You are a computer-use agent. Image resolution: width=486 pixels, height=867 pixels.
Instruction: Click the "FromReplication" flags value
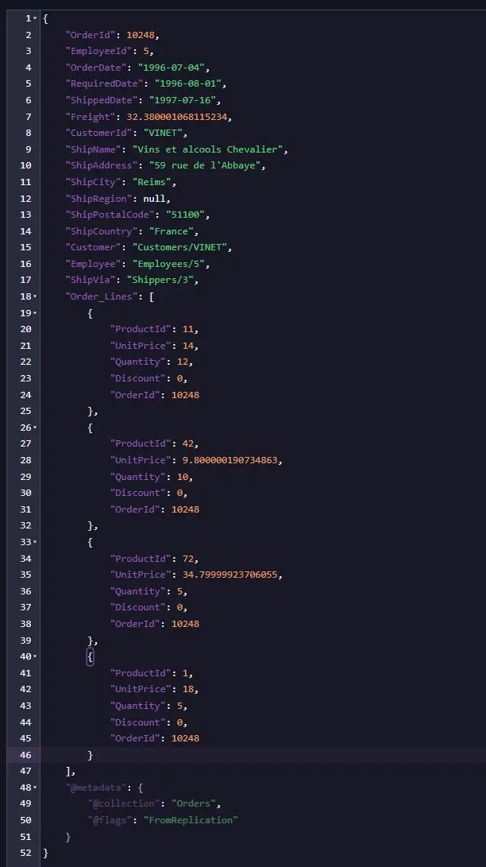[191, 820]
